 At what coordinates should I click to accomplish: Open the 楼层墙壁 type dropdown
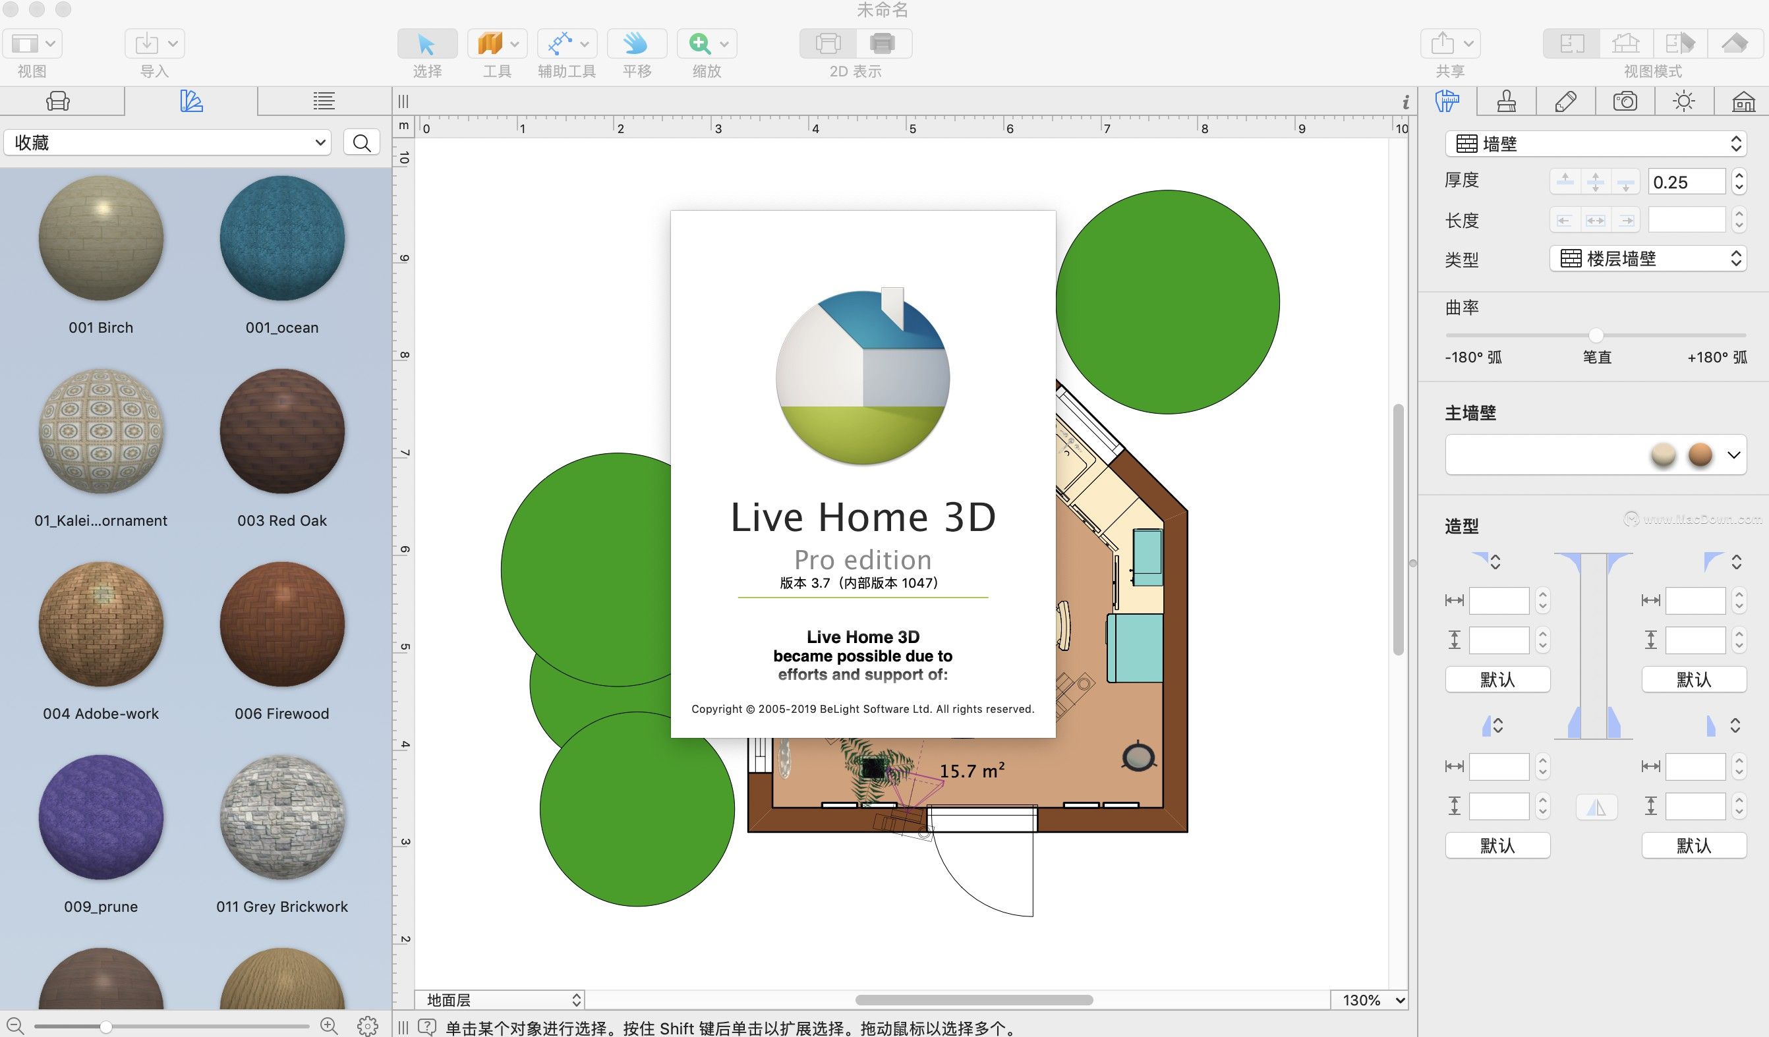click(x=1648, y=258)
